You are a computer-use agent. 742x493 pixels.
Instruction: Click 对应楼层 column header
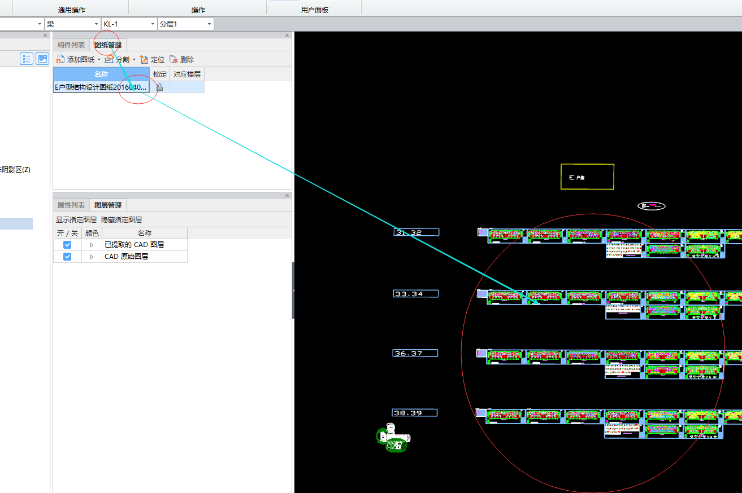click(187, 74)
